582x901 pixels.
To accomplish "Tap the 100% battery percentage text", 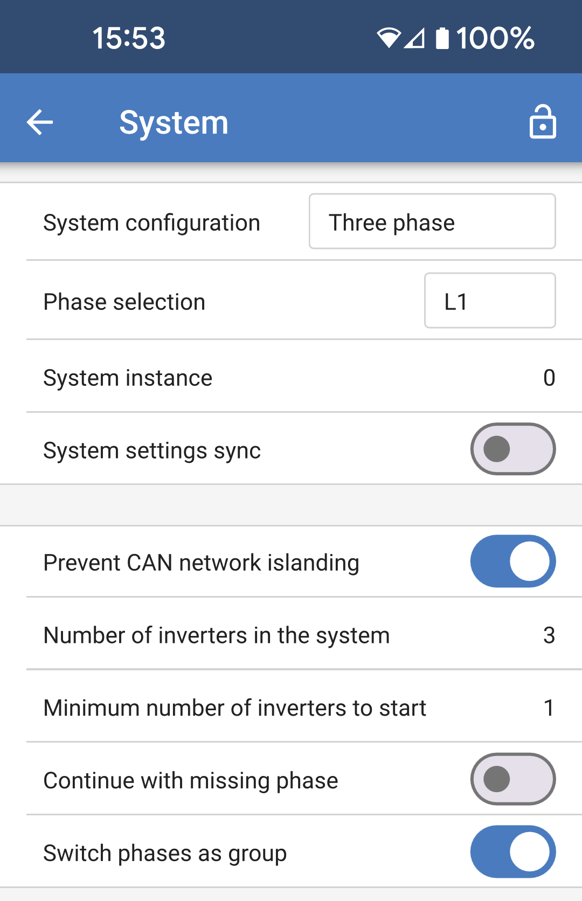I will tap(495, 38).
